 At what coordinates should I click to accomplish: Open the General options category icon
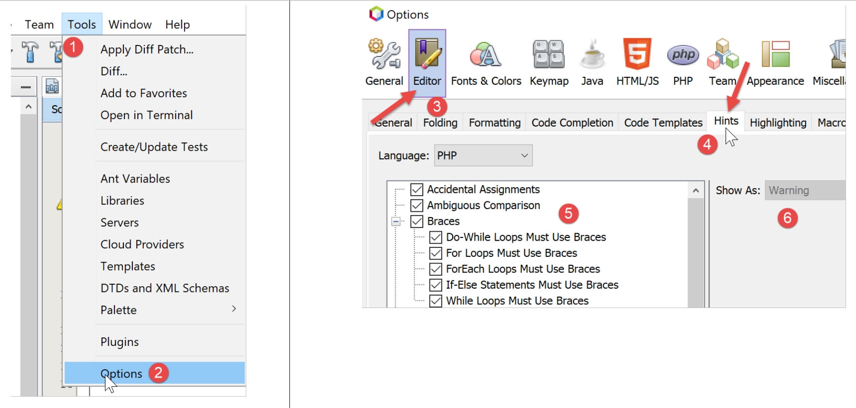click(384, 62)
